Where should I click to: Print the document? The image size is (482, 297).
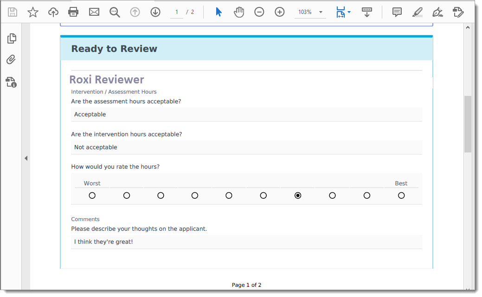click(x=73, y=13)
